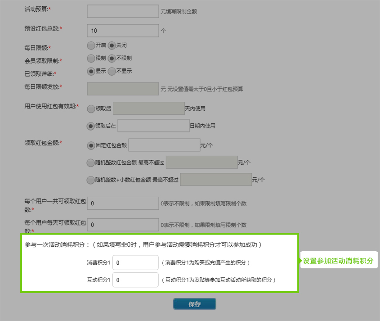The height and width of the screenshot is (321, 380).
Task: Click the days field before 天内使用
Action: (x=149, y=108)
